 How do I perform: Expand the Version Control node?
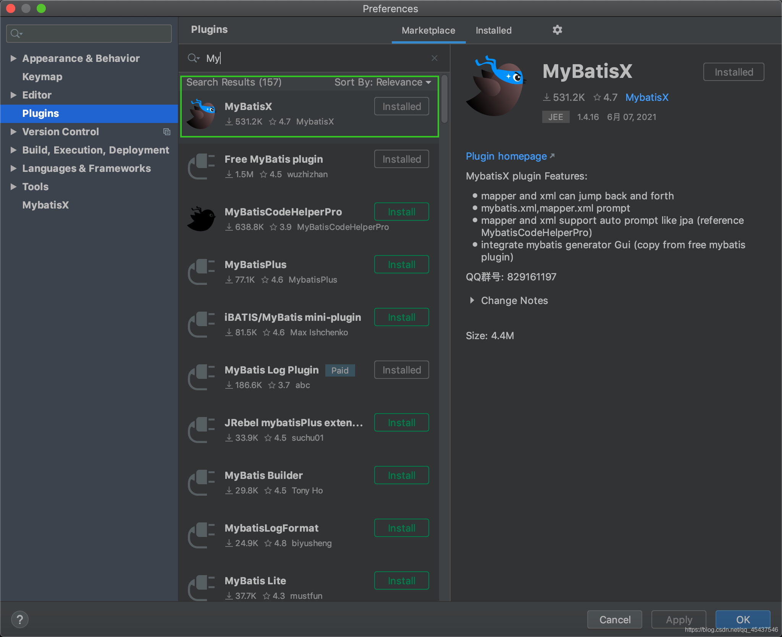[13, 132]
